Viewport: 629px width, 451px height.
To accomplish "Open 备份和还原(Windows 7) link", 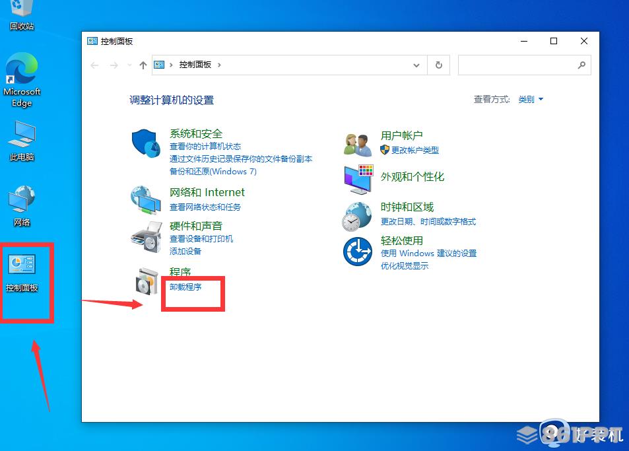I will [x=213, y=171].
